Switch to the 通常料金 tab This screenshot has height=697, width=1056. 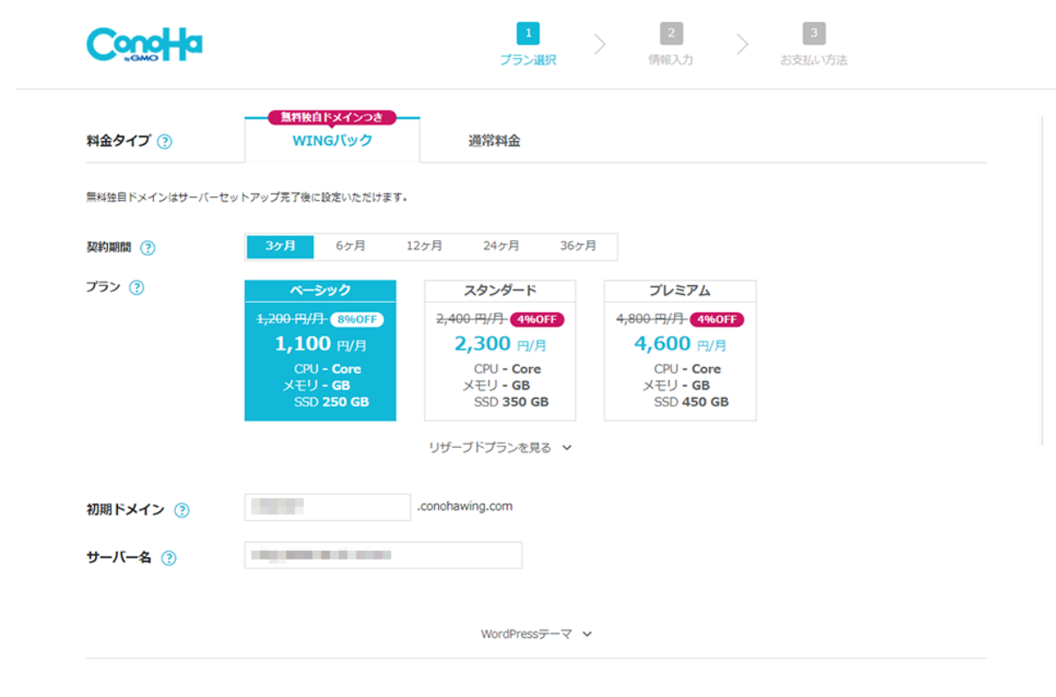(x=495, y=141)
